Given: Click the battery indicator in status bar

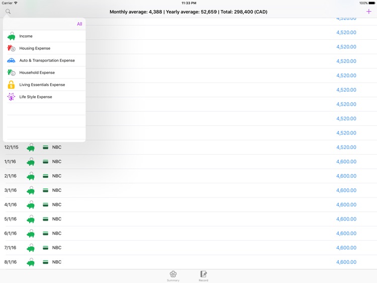Looking at the screenshot, I should click(x=371, y=3).
